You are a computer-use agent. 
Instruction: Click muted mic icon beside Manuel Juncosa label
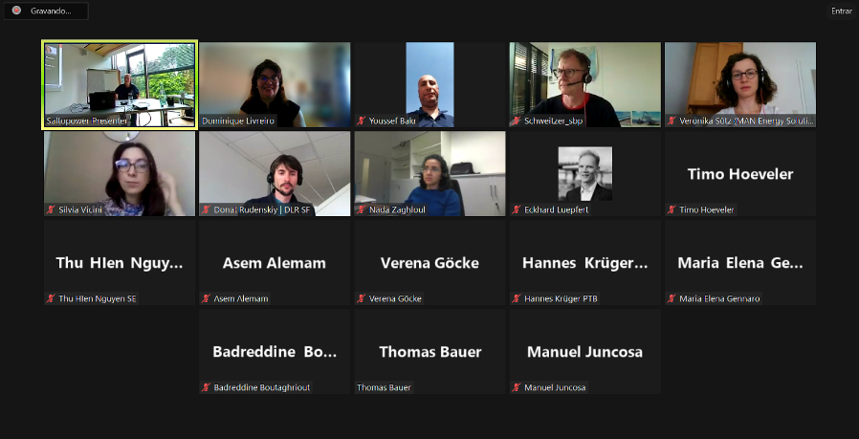coord(516,387)
